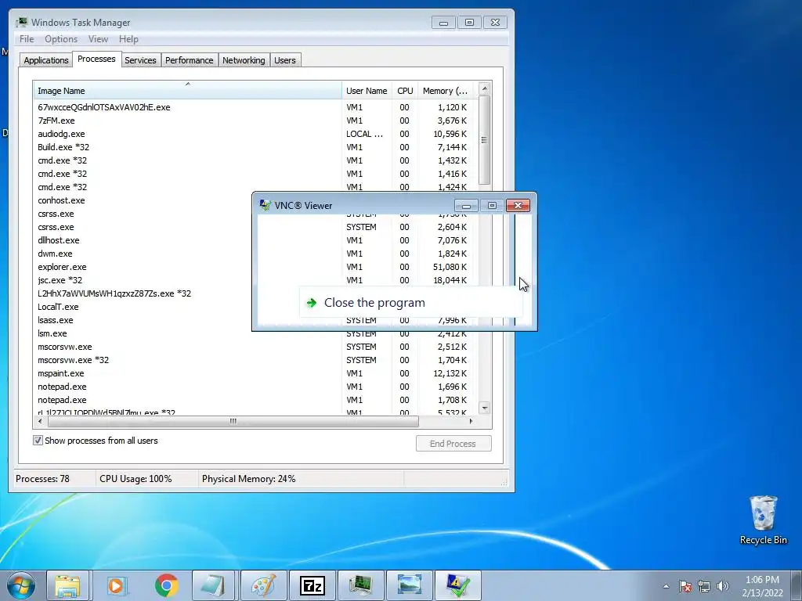This screenshot has height=601, width=802.
Task: Sort by the Memory column header
Action: coord(445,91)
